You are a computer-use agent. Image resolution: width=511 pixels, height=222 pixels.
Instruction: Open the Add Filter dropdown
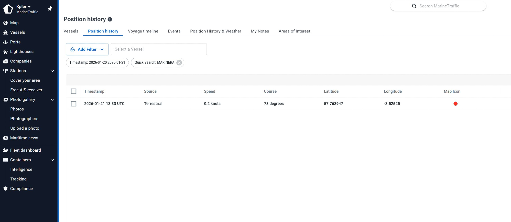(x=87, y=49)
